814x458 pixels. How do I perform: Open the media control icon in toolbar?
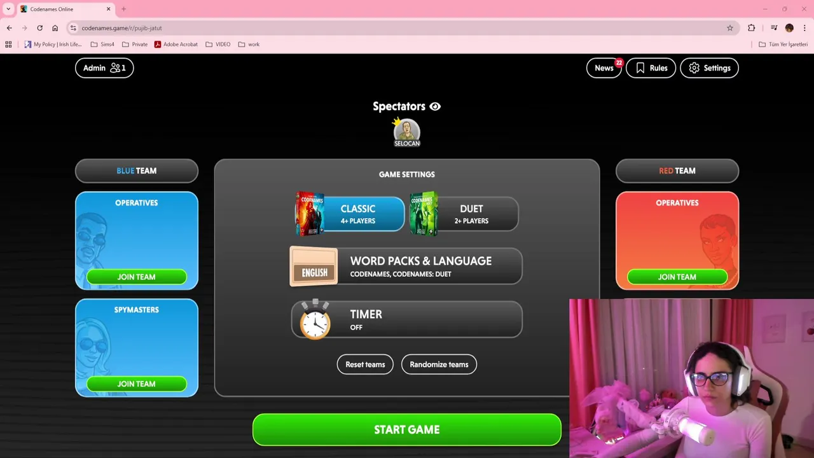774,28
